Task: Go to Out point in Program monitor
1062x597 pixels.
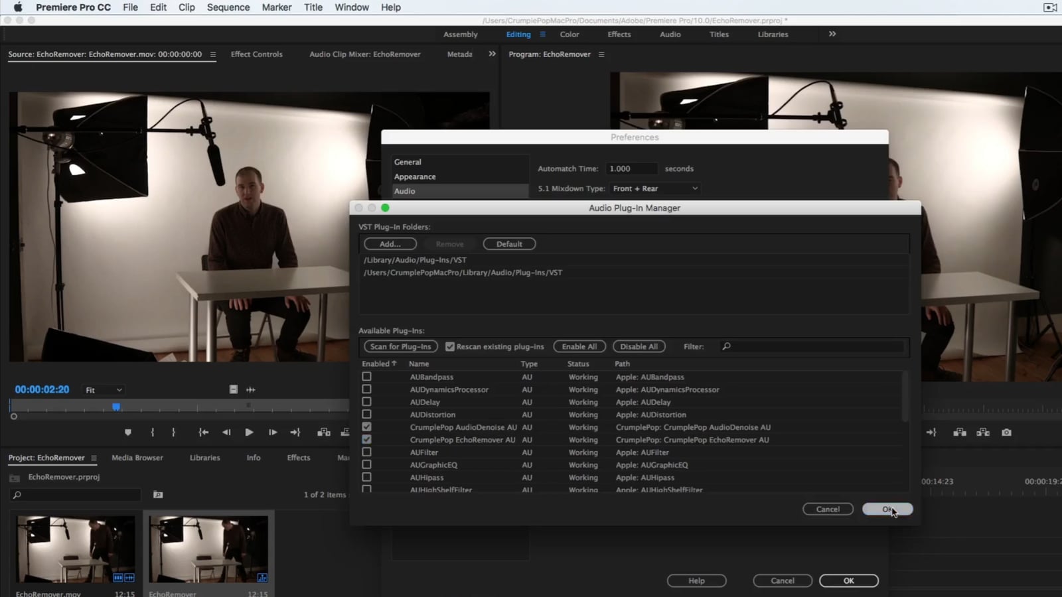Action: (x=931, y=432)
